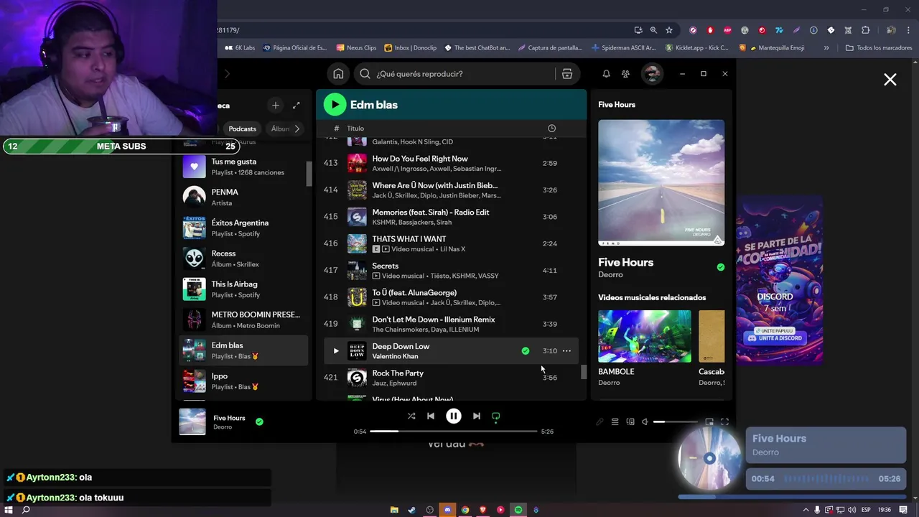Open Five Hours album cover in side panel
The height and width of the screenshot is (517, 919).
661,183
